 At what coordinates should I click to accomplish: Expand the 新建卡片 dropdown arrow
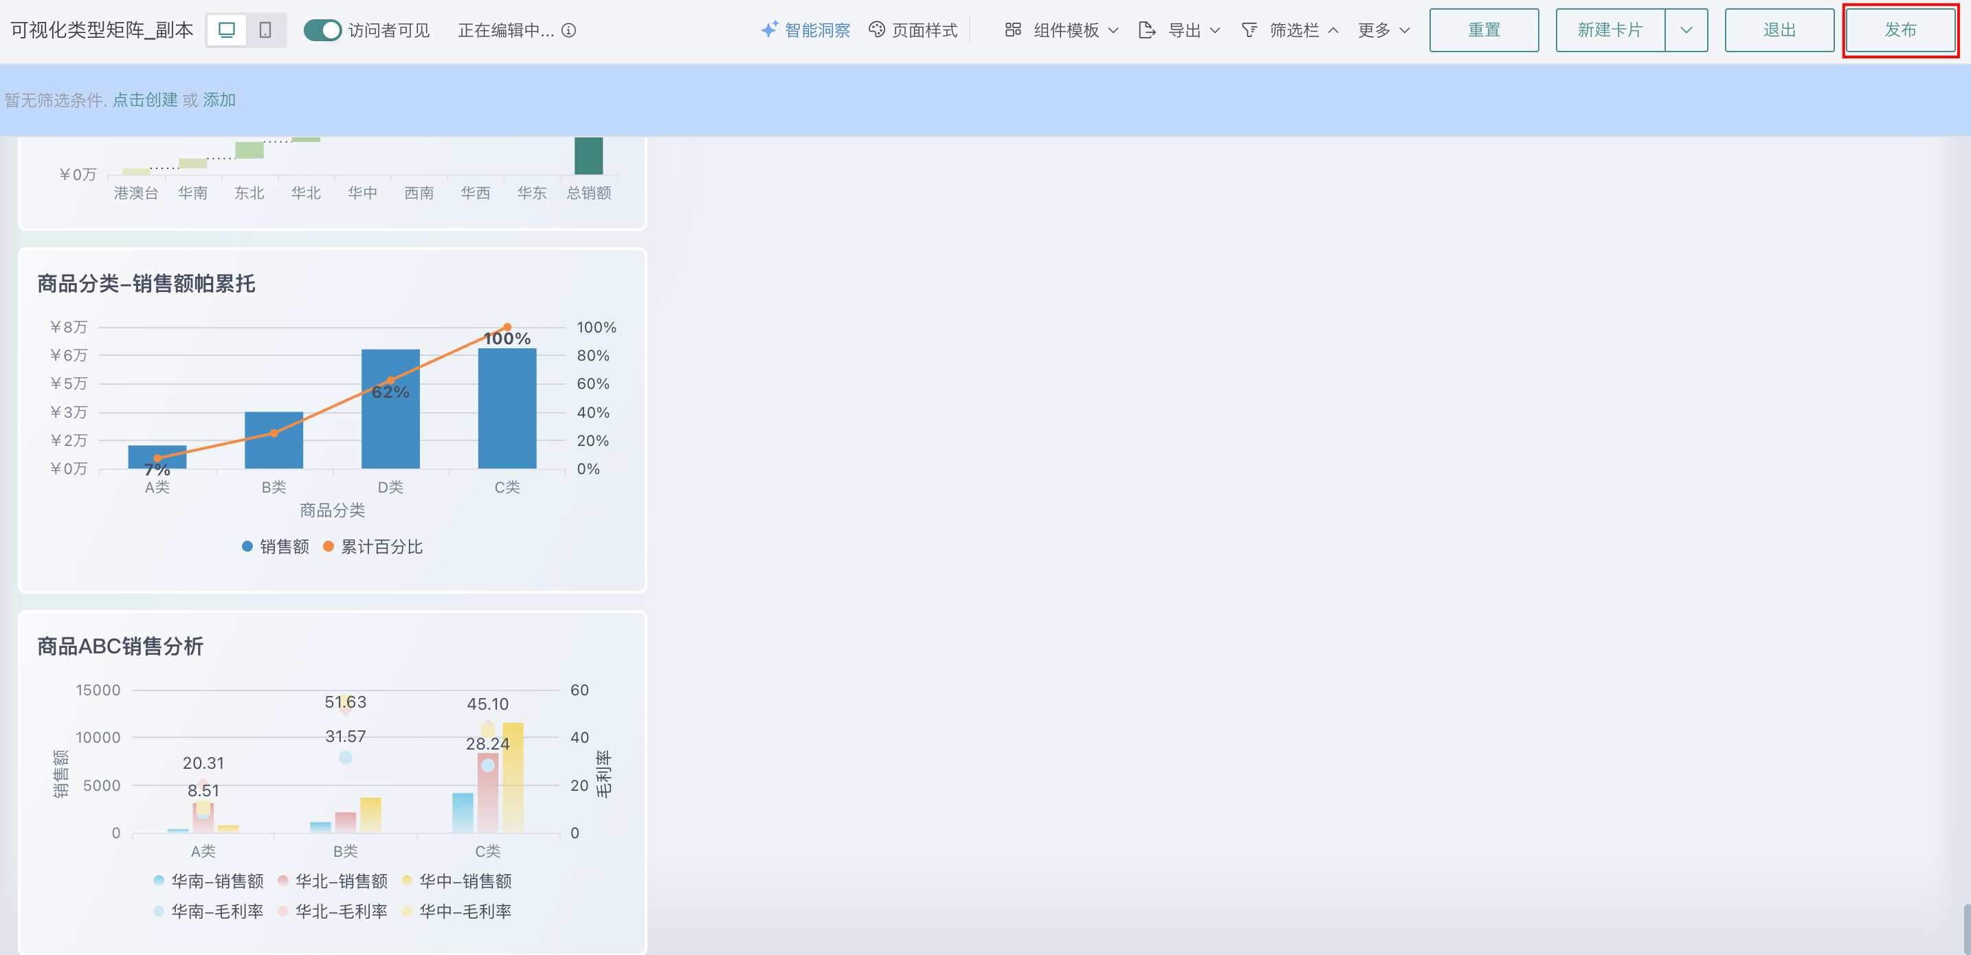click(x=1686, y=30)
